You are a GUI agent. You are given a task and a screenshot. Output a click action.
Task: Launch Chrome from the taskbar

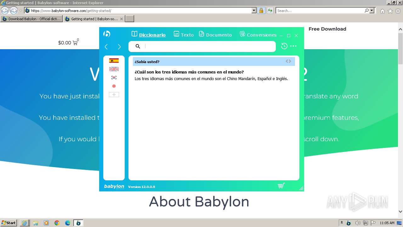(57, 223)
